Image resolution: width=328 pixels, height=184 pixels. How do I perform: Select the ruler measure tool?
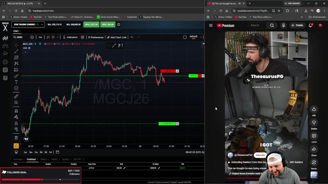click(16, 96)
